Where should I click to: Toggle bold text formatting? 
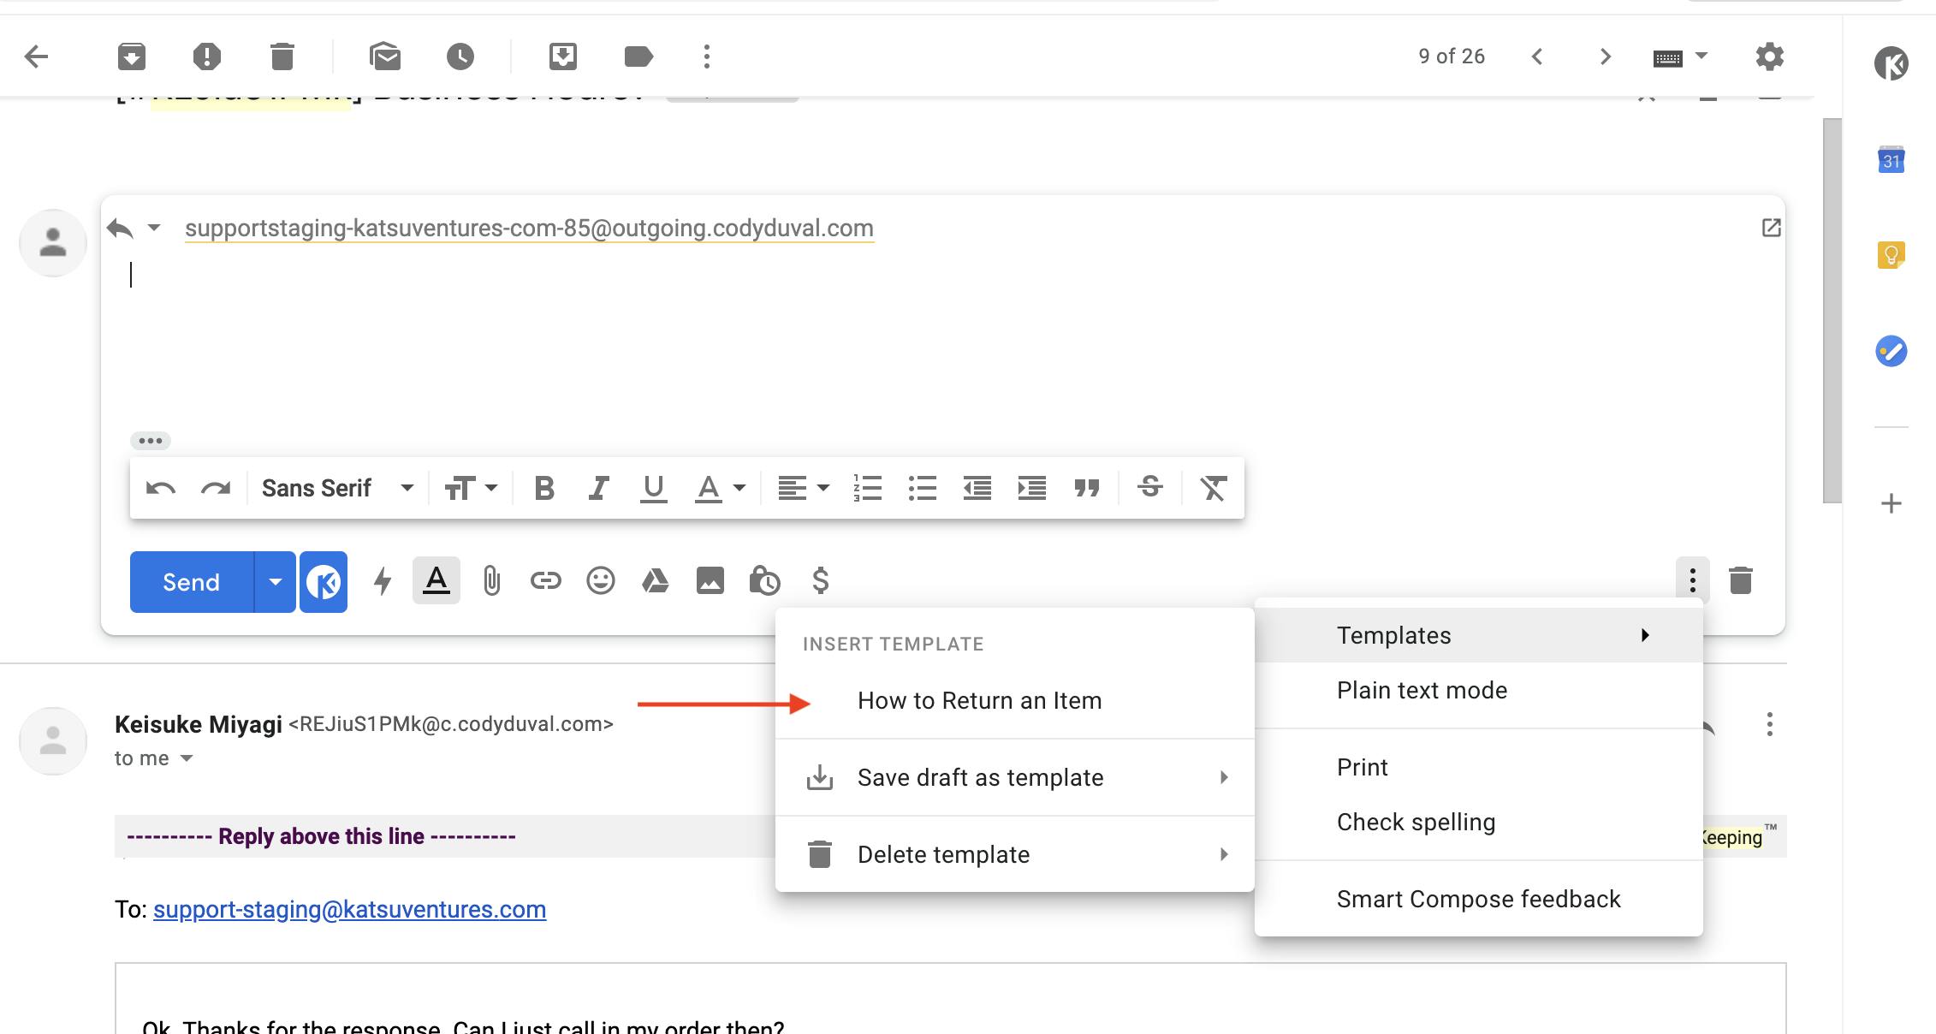click(x=543, y=487)
